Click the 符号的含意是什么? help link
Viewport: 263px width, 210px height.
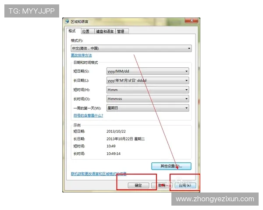click(x=88, y=115)
